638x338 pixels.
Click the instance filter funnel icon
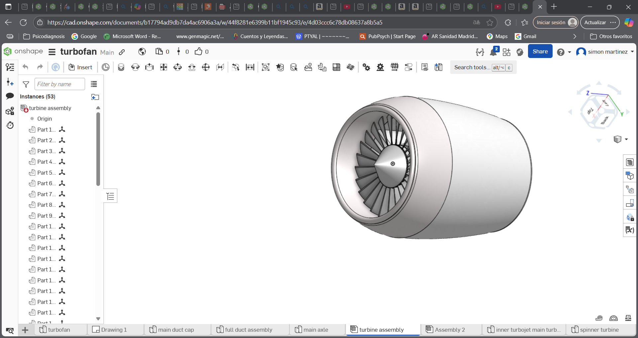(x=26, y=84)
